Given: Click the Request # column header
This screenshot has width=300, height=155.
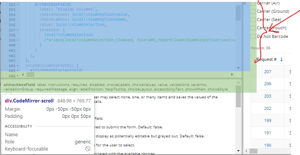Looking at the screenshot, I should [266, 60].
